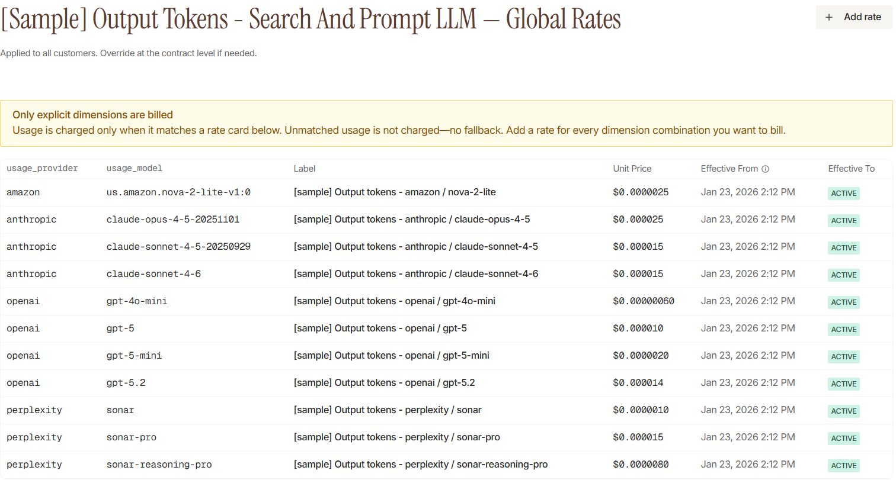Click the Effective To column header
The height and width of the screenshot is (480, 896).
tap(852, 169)
